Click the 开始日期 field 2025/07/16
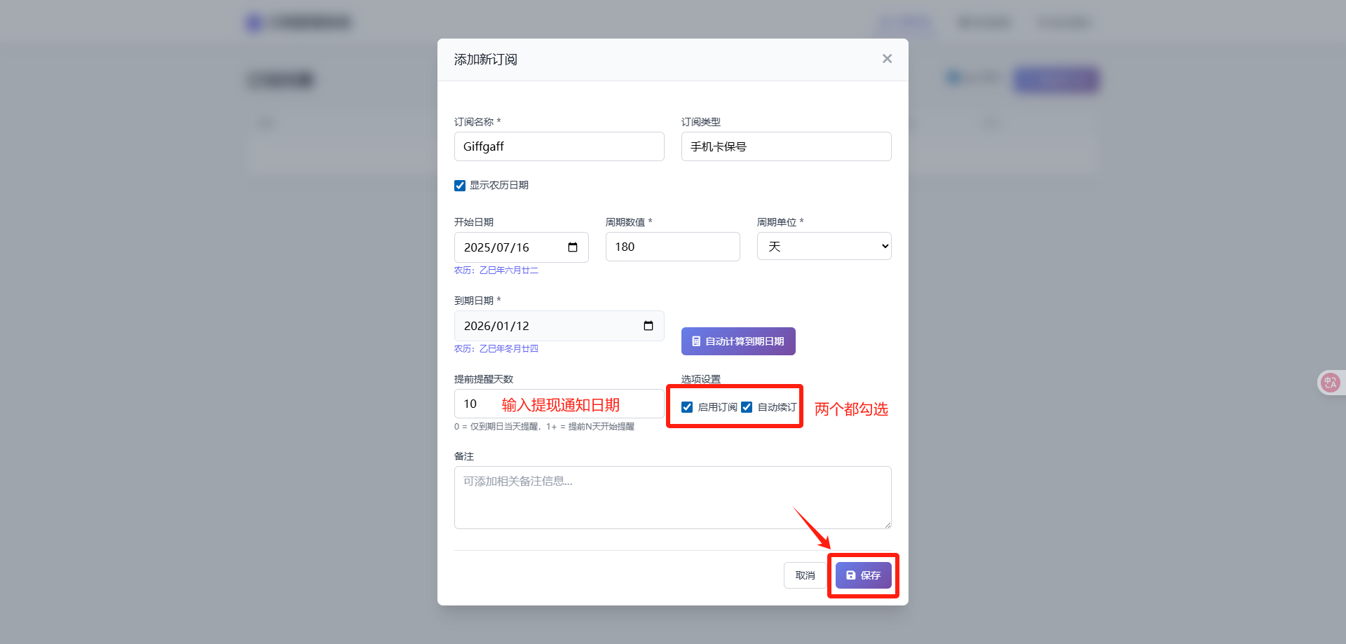The height and width of the screenshot is (644, 1346). 521,247
